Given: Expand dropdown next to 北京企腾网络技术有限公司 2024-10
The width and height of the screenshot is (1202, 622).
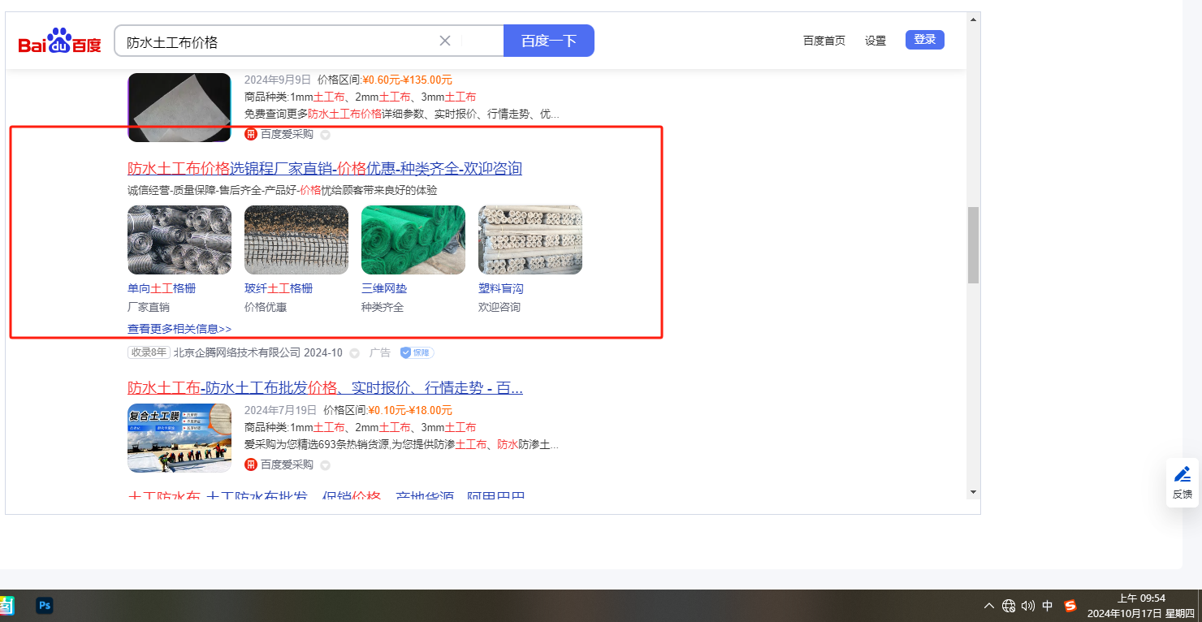Looking at the screenshot, I should coord(354,353).
